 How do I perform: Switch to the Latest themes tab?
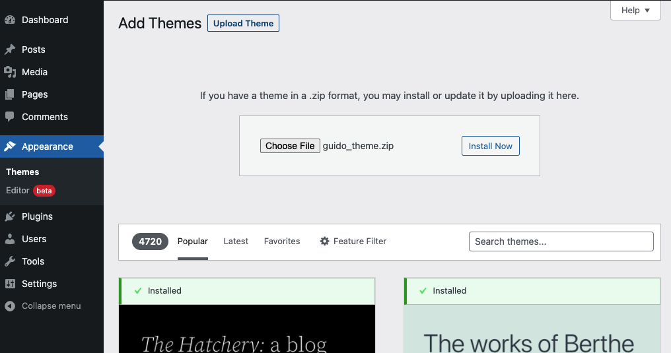pos(236,241)
